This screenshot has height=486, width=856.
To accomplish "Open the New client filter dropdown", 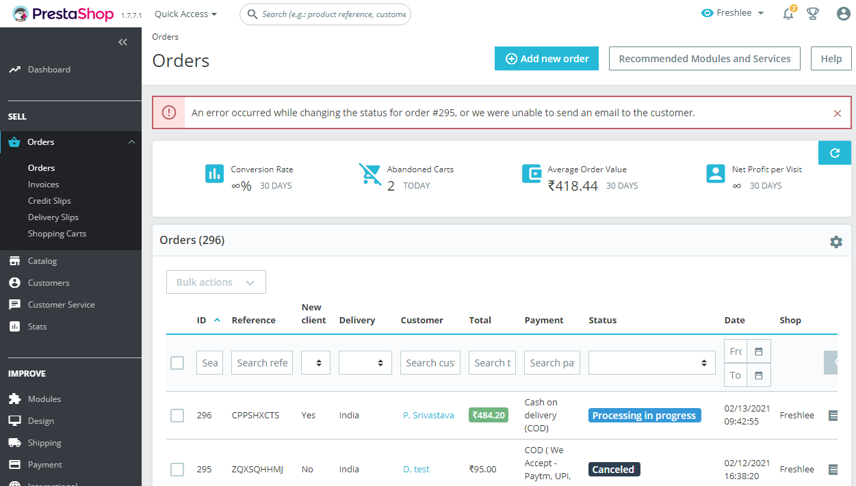I will pyautogui.click(x=315, y=363).
